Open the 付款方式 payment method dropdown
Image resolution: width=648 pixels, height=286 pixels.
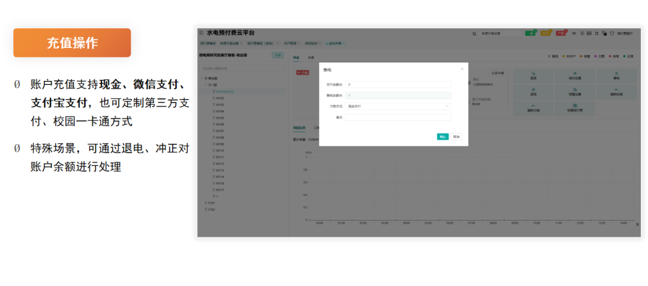(398, 106)
